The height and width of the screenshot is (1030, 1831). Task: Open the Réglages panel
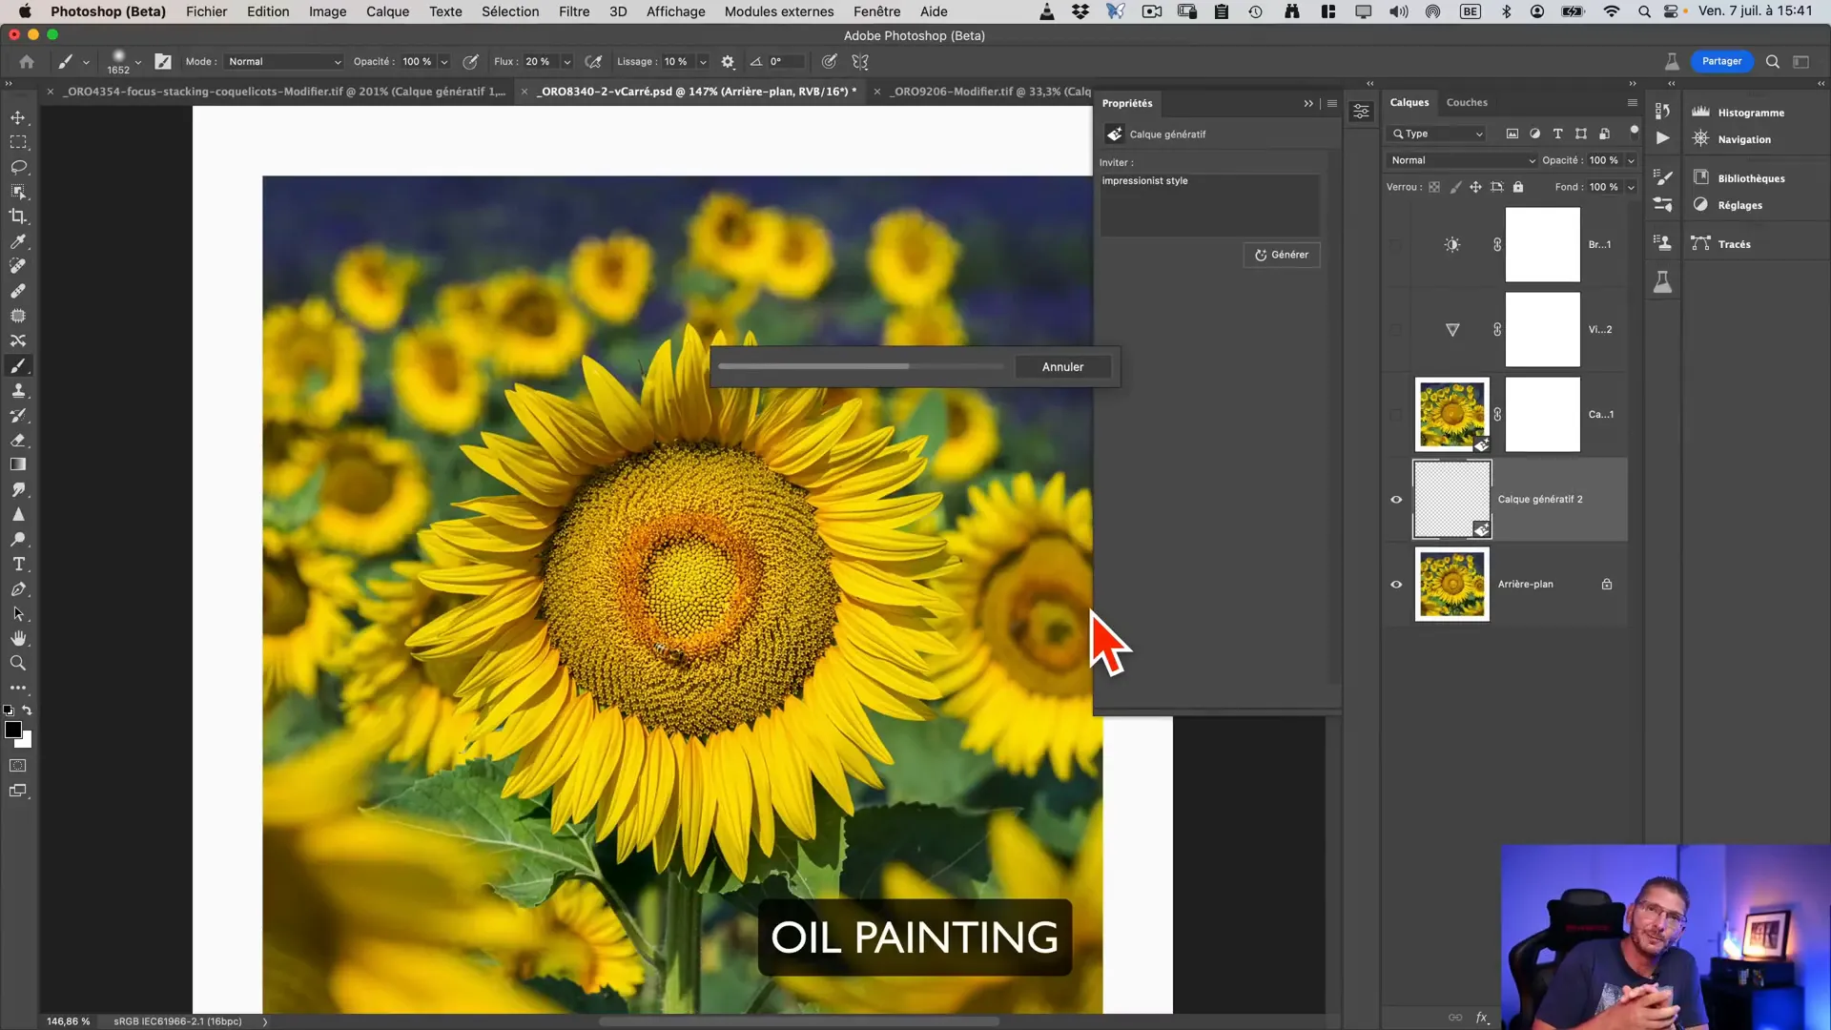pos(1739,205)
